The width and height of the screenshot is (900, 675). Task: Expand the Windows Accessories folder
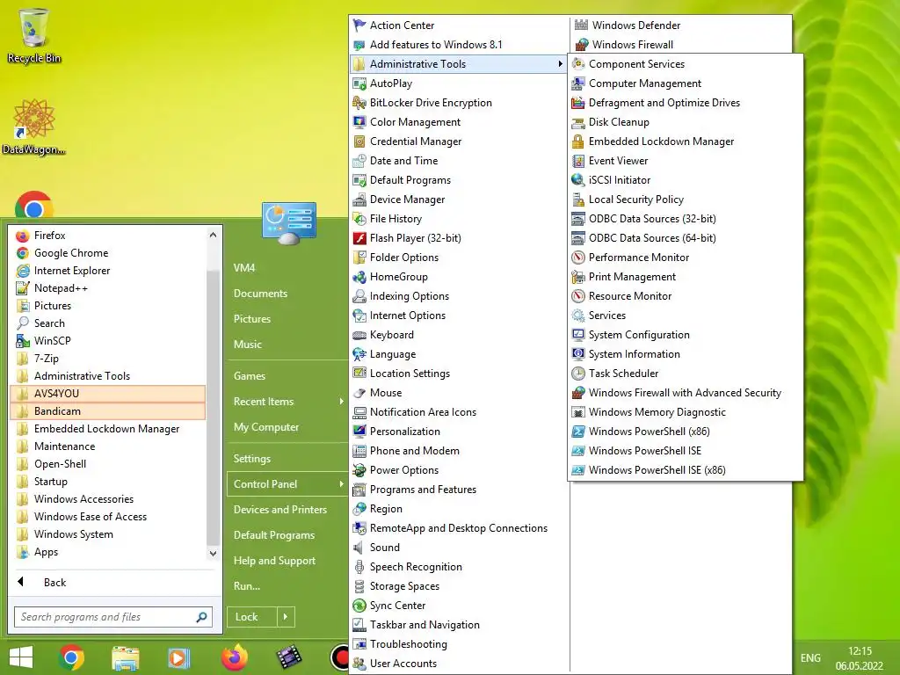click(107, 499)
